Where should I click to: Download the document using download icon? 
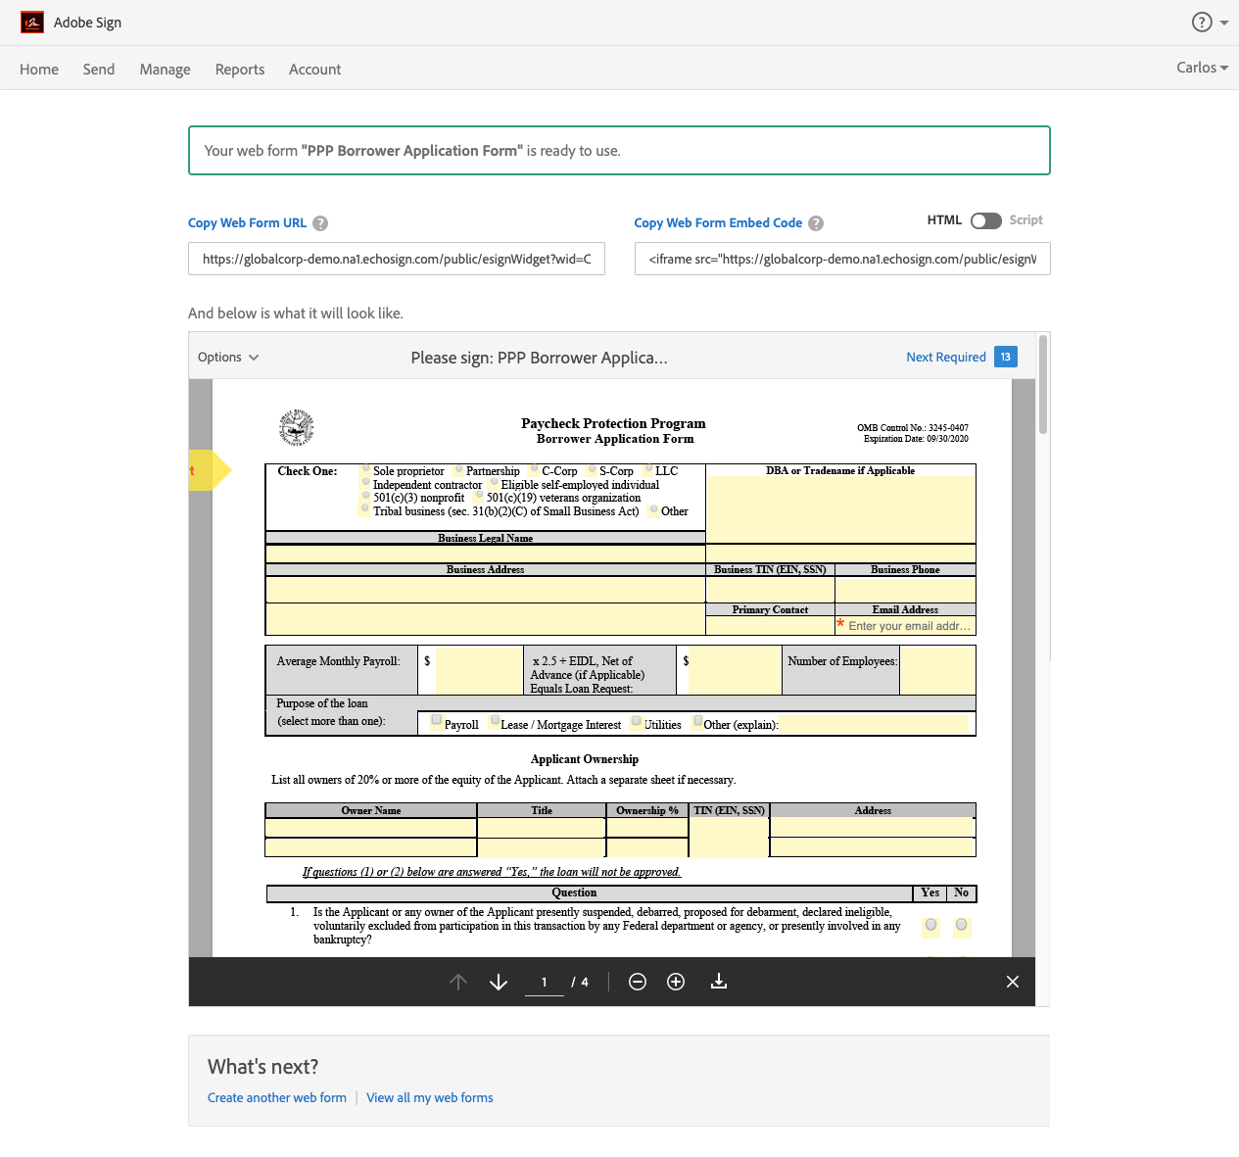pyautogui.click(x=719, y=982)
